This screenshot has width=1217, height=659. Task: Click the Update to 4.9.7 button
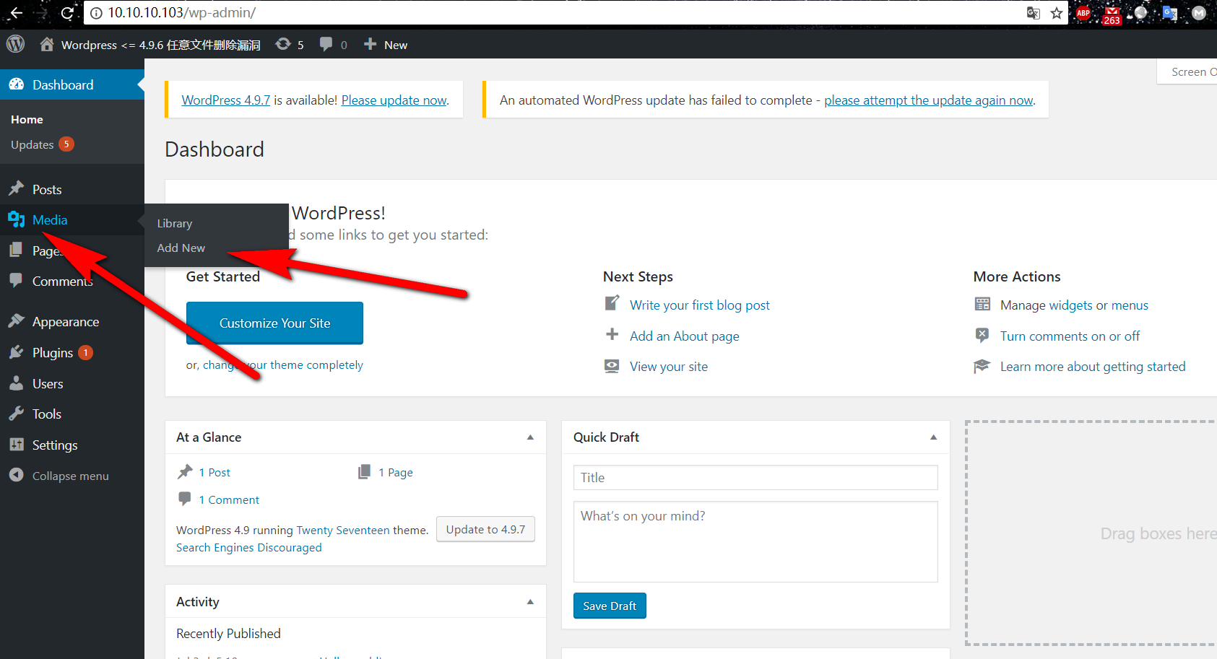point(485,529)
